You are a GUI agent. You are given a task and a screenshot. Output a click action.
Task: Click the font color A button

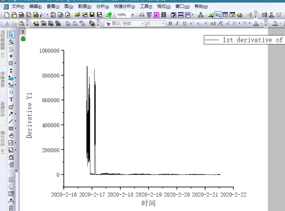tap(256, 23)
